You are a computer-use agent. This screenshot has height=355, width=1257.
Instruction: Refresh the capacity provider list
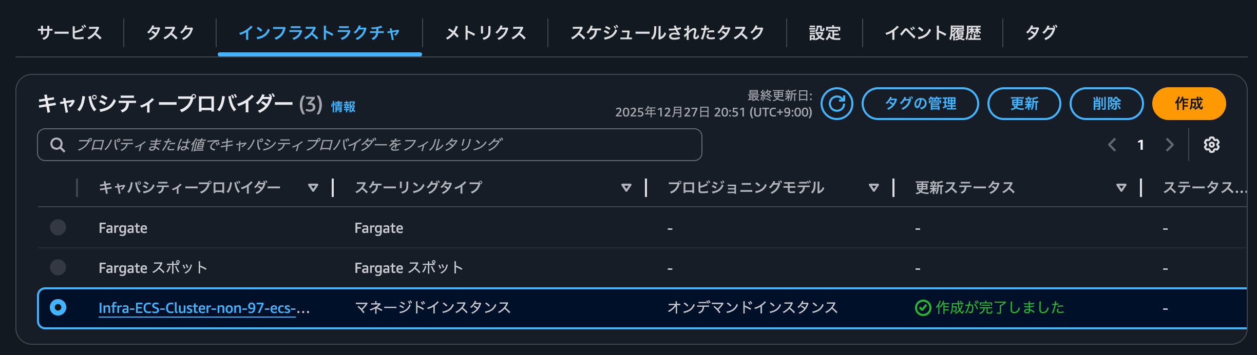pyautogui.click(x=837, y=104)
